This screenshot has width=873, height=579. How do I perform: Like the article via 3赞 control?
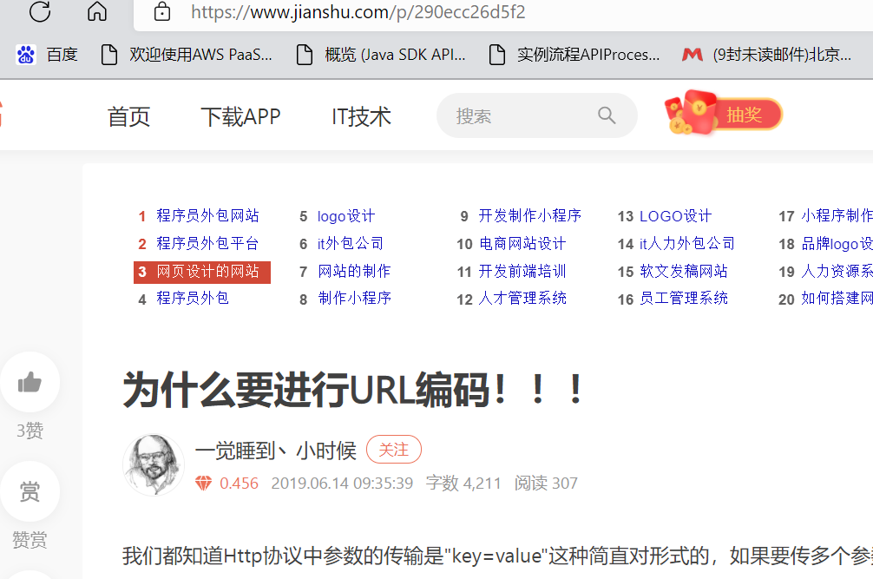pos(30,431)
